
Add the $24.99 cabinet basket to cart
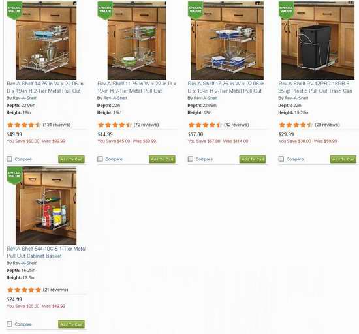pos(71,324)
